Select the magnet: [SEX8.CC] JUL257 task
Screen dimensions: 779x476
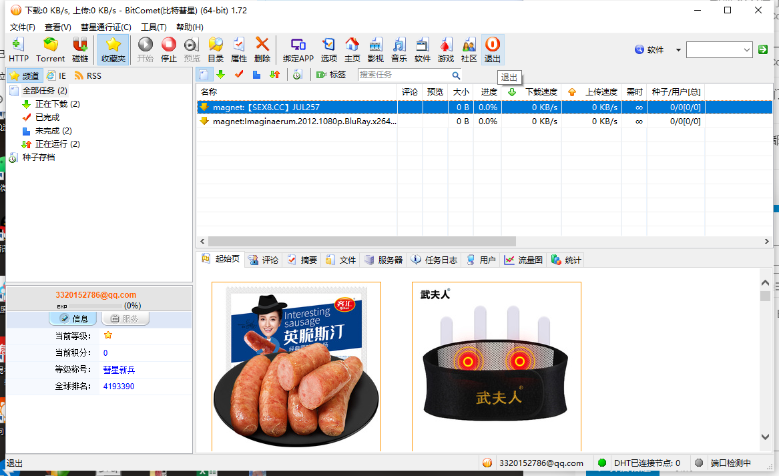pos(485,107)
